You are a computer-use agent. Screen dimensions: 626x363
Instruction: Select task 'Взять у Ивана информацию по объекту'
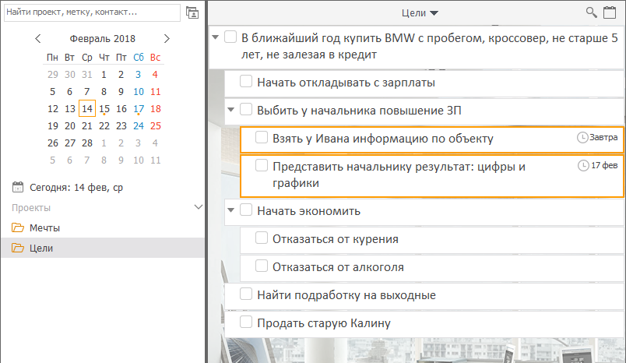[x=383, y=139]
